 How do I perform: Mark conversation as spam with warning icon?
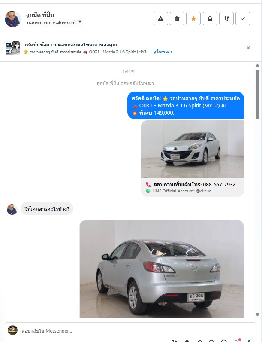pyautogui.click(x=161, y=19)
